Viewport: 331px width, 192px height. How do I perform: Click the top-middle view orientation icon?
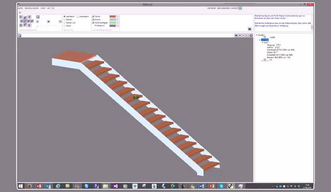tap(25, 17)
